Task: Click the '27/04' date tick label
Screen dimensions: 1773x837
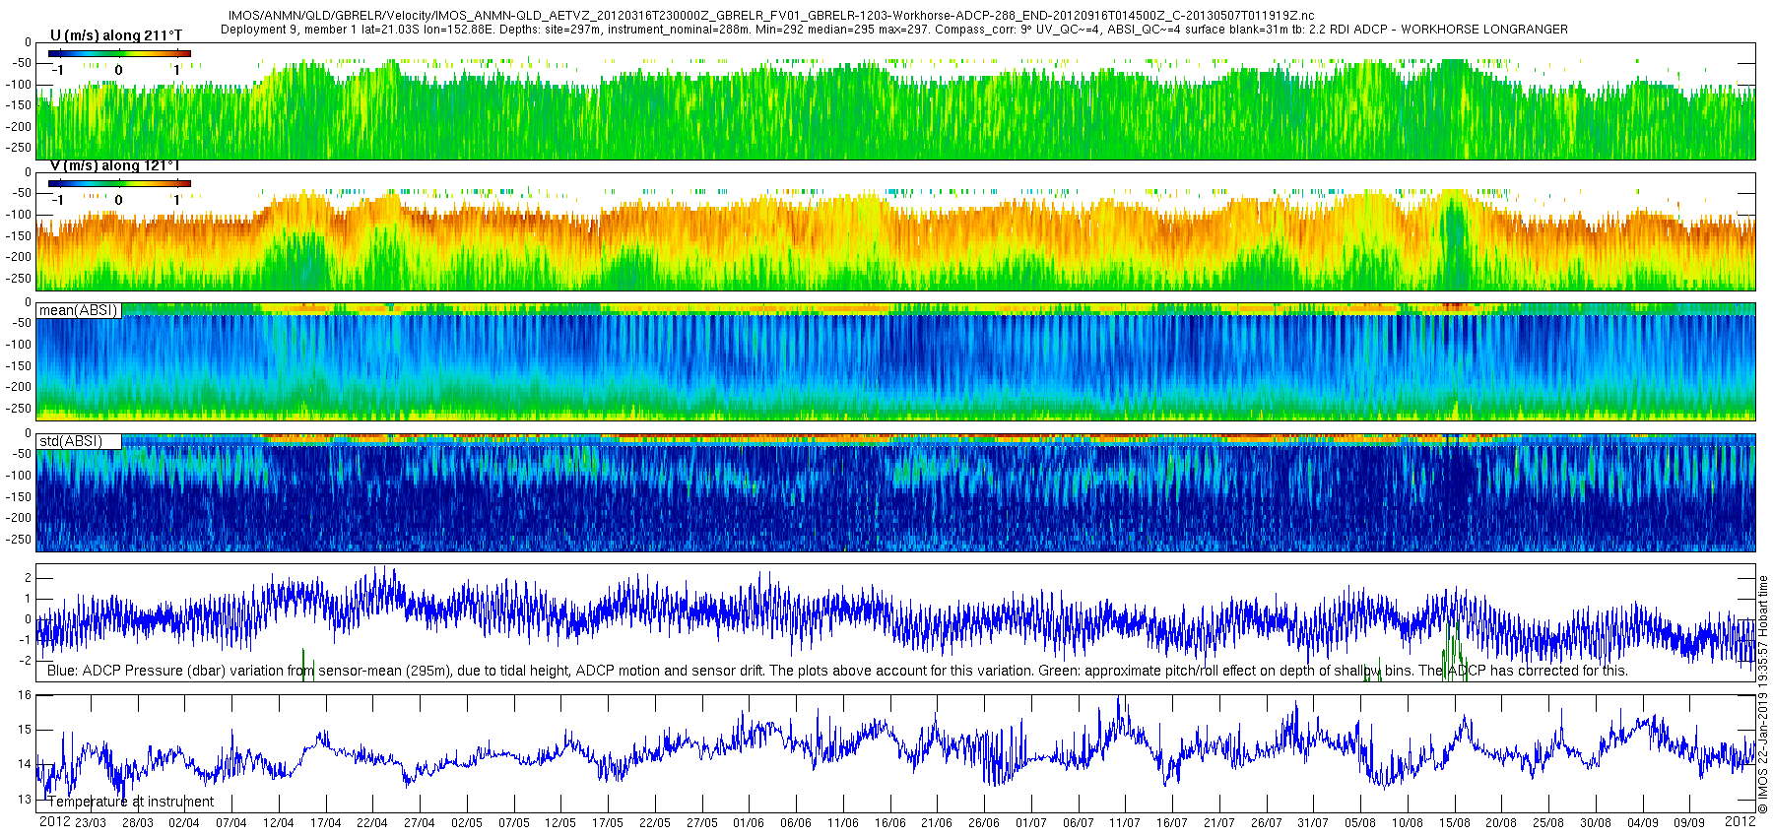Action: (x=420, y=823)
